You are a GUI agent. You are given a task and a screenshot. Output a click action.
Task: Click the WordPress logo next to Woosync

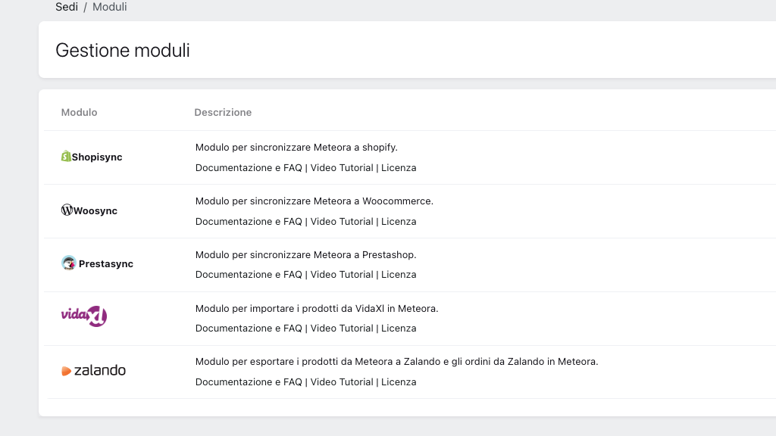coord(67,210)
